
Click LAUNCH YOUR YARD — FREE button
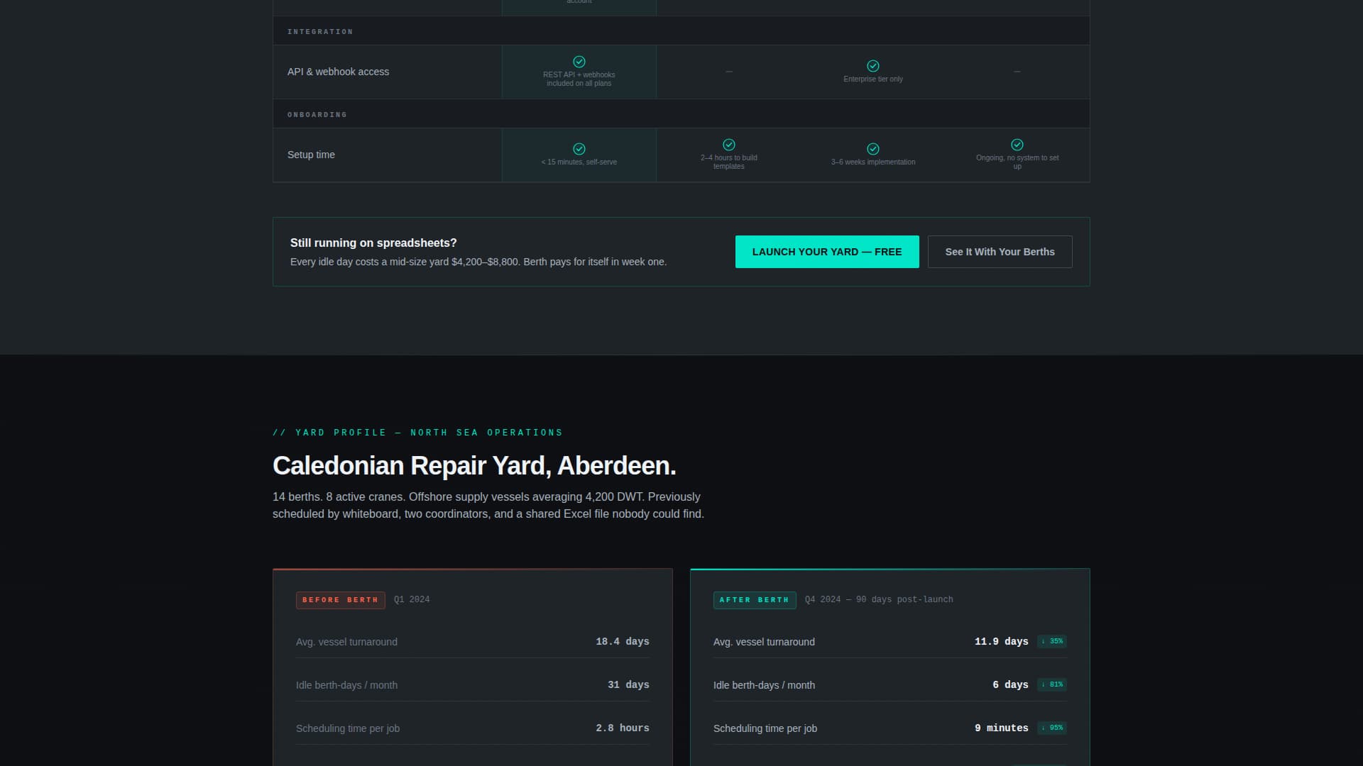pos(827,252)
